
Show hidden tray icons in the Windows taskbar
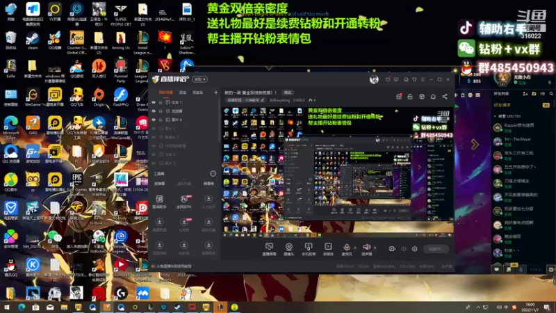tap(478, 307)
